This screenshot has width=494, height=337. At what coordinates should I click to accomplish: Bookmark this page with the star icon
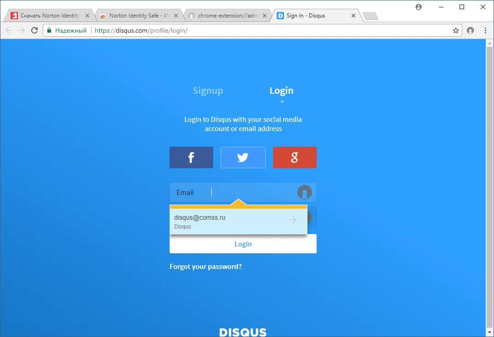click(455, 30)
